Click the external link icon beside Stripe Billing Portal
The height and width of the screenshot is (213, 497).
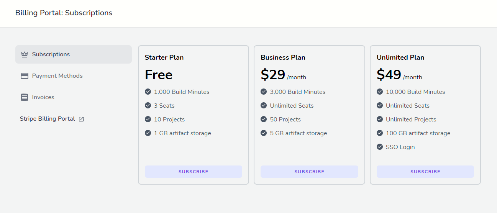pos(81,119)
